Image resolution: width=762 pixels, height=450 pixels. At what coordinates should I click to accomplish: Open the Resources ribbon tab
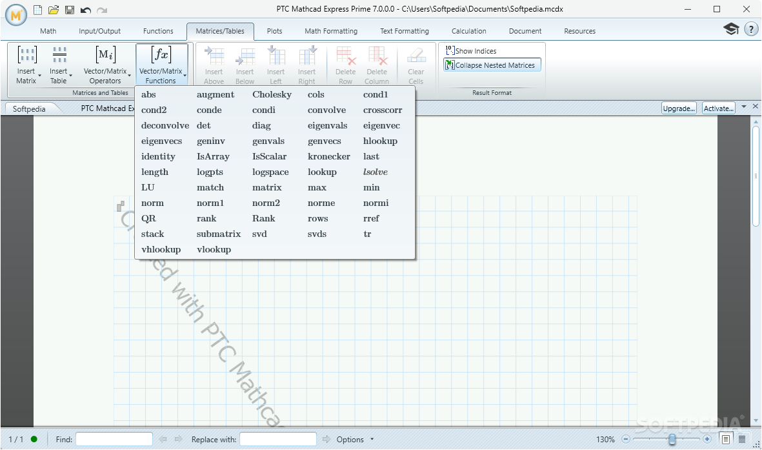pos(580,31)
